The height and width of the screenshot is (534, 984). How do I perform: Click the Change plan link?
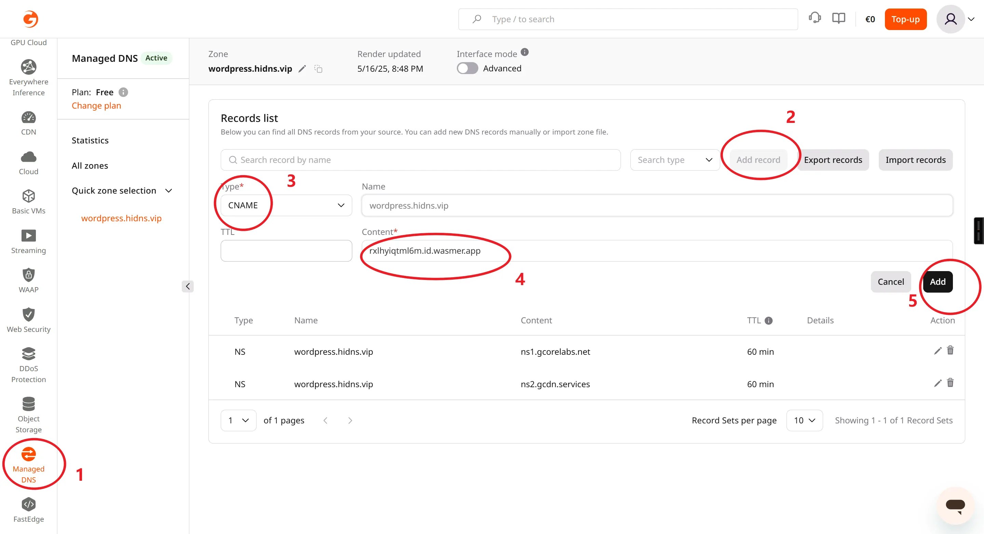pos(96,106)
